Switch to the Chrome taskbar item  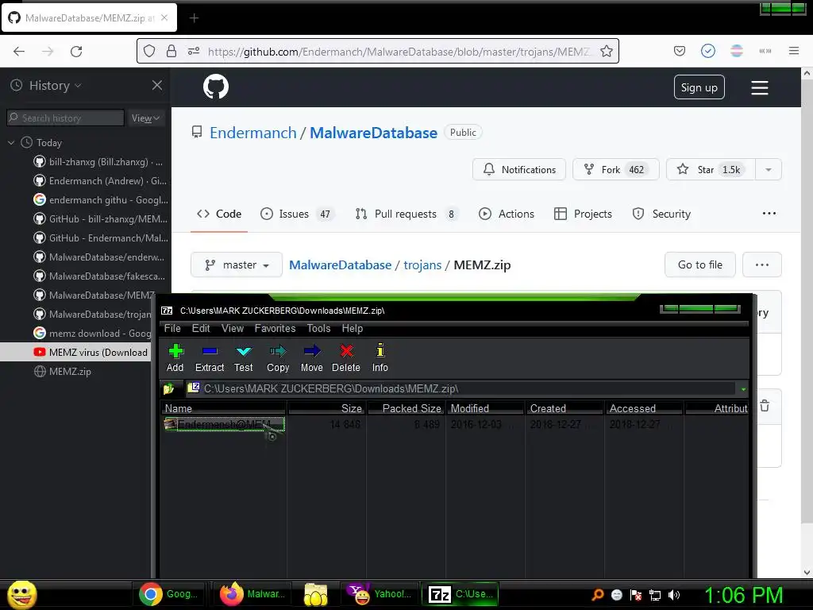pyautogui.click(x=170, y=594)
